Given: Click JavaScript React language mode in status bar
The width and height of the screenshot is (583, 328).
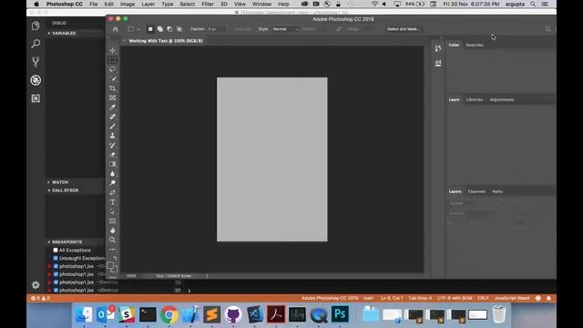Looking at the screenshot, I should pyautogui.click(x=512, y=298).
